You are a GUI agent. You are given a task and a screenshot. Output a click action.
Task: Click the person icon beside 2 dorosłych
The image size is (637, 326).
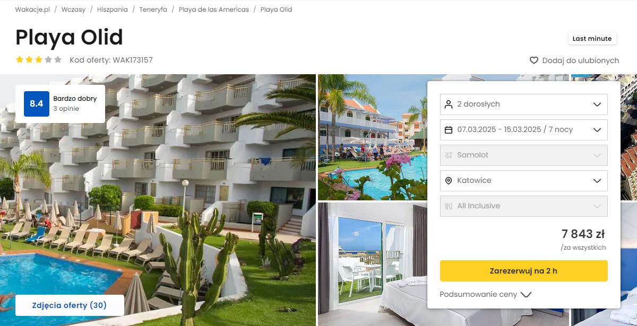449,104
